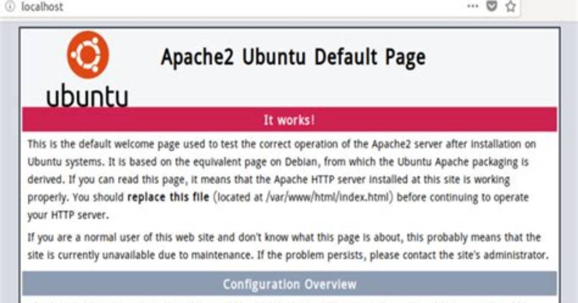Viewport: 578px width, 303px height.
Task: Click the bold 'replace this file' text
Action: click(168, 197)
